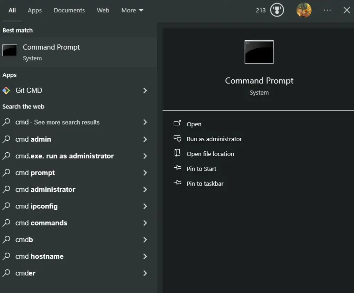Run Command Prompt as administrator
The width and height of the screenshot is (354, 293).
(x=214, y=139)
